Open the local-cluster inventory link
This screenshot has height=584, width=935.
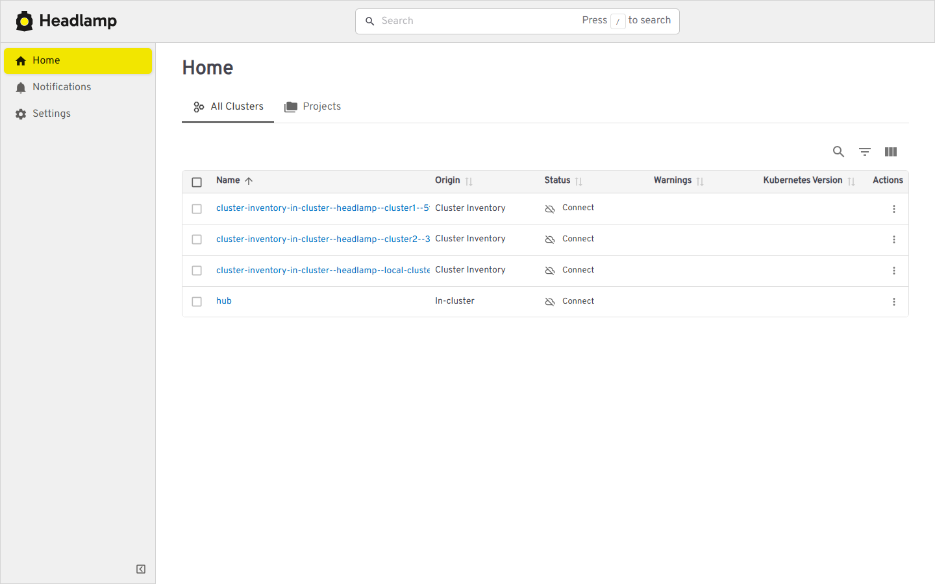coord(323,271)
